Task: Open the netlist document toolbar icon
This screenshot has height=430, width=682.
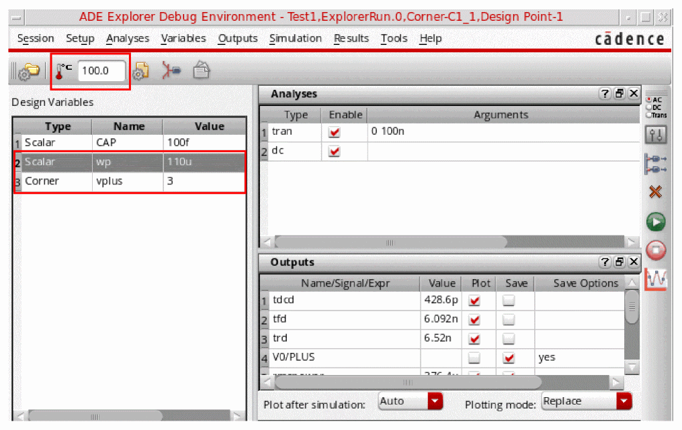Action: [202, 70]
